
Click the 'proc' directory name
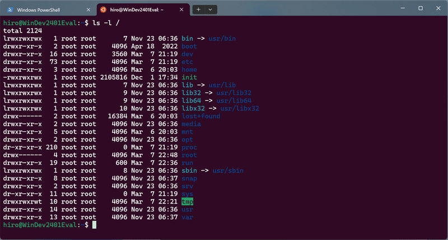pos(189,147)
